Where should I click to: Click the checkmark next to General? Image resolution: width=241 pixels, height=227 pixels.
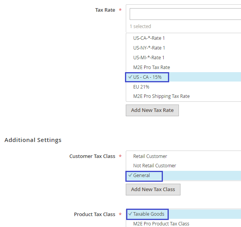coord(130,176)
